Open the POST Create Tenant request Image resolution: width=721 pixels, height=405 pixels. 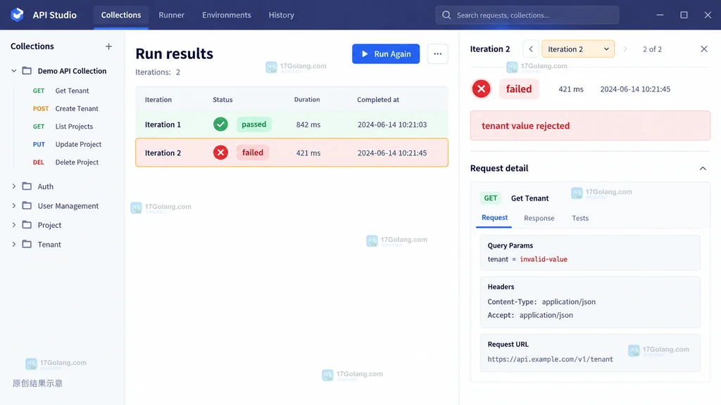(x=65, y=109)
